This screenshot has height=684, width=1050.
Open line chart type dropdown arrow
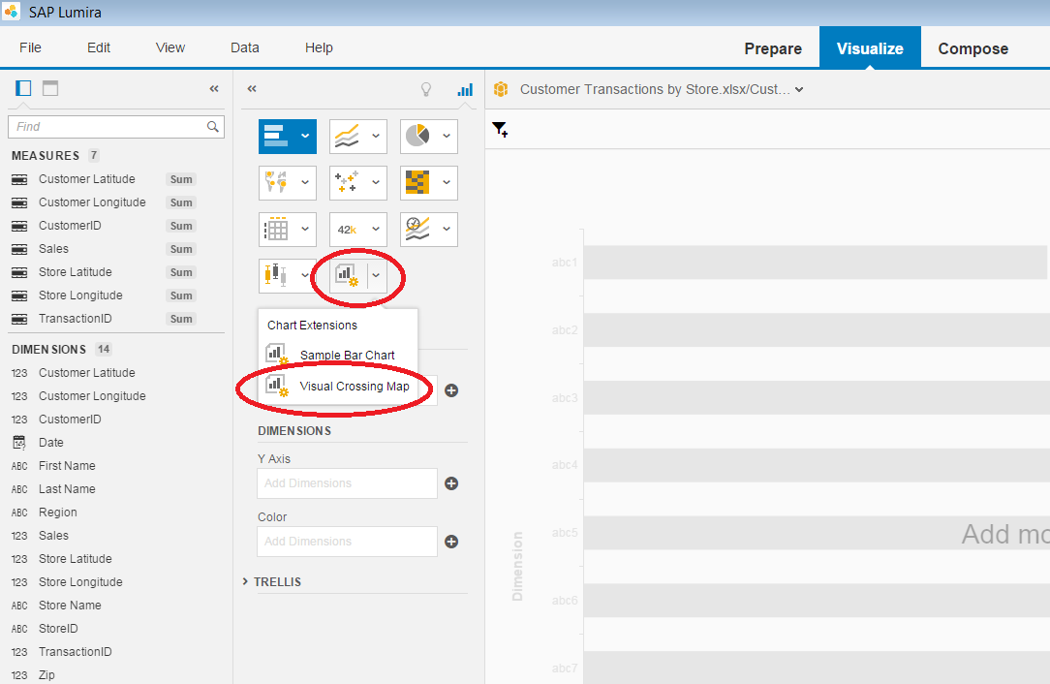pos(376,136)
